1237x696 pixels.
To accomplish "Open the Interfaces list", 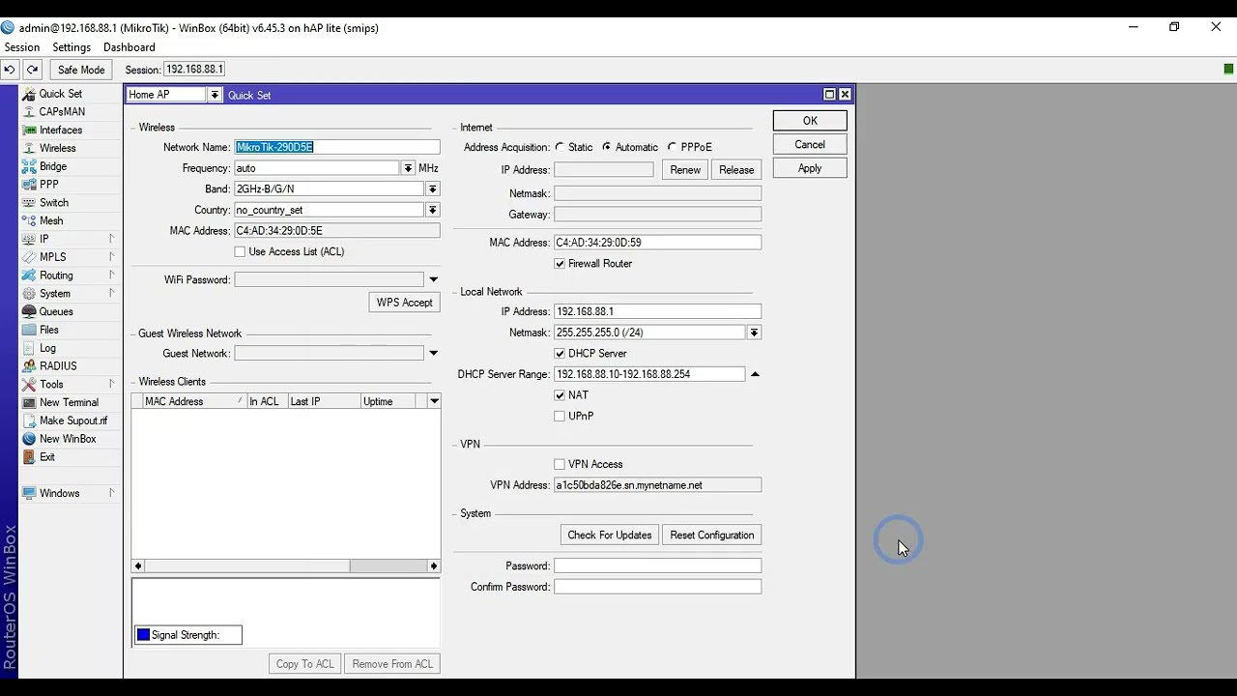I will 60,130.
